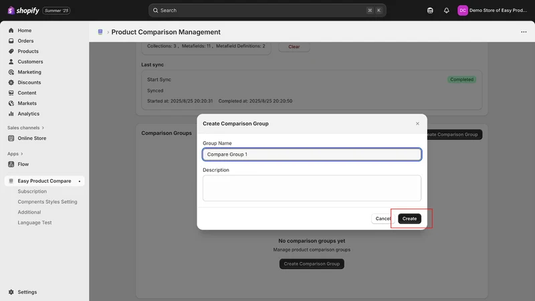
Task: Open the Orders inbox icon
Action: [x=11, y=41]
